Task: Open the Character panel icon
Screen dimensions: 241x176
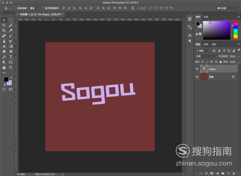Action: point(190,35)
